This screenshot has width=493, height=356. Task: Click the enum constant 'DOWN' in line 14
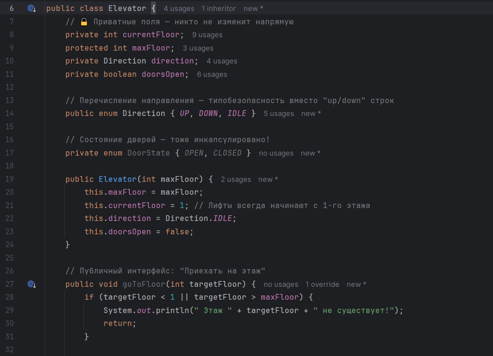point(208,113)
